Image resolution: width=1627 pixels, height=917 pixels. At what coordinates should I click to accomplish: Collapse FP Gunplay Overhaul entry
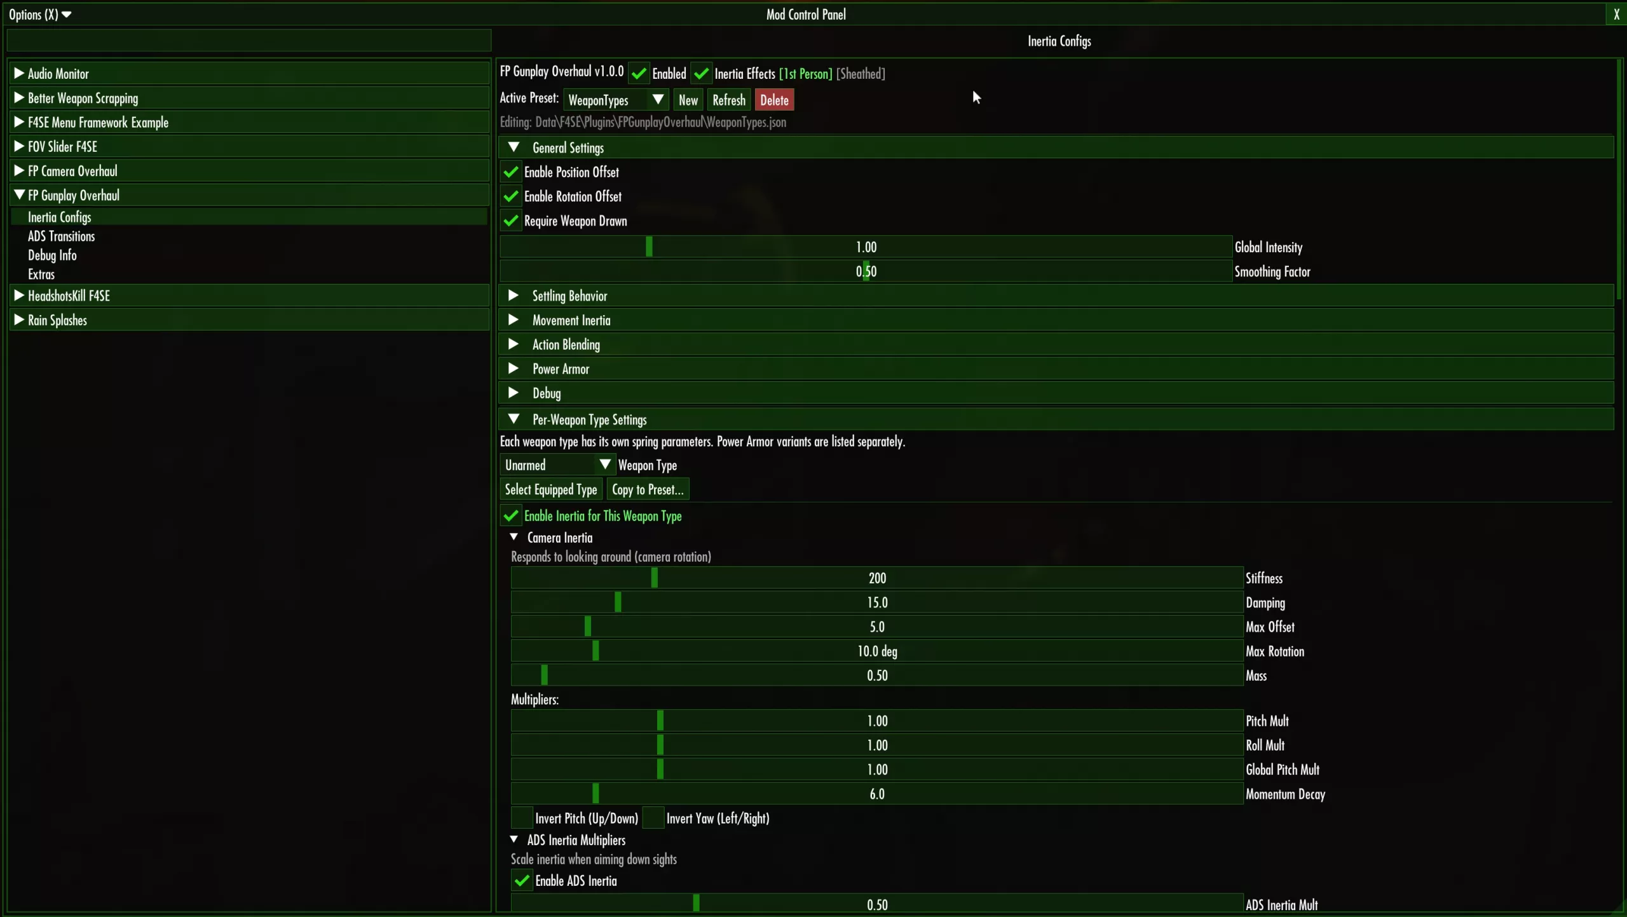249,195
